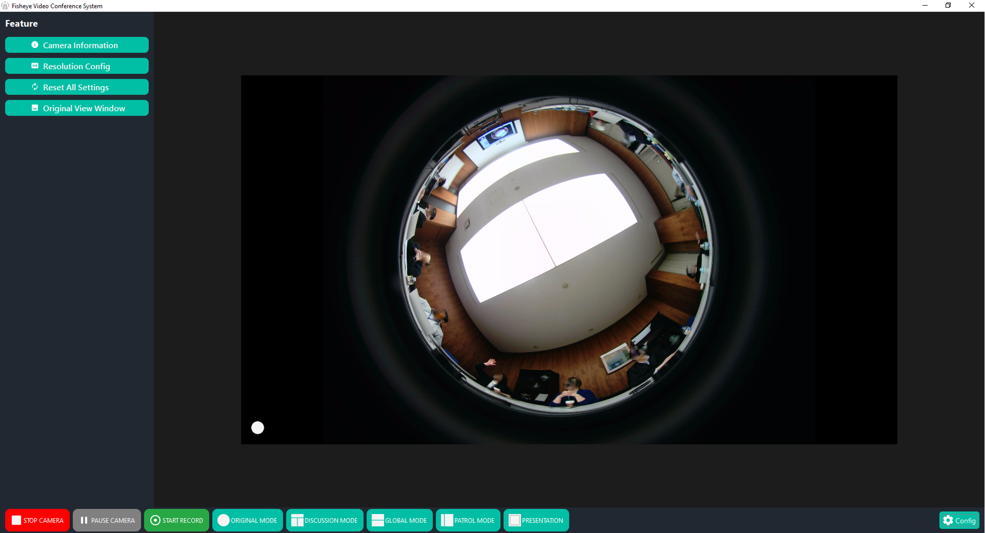Screen dimensions: 985x533
Task: Open the Config settings panel
Action: point(959,520)
